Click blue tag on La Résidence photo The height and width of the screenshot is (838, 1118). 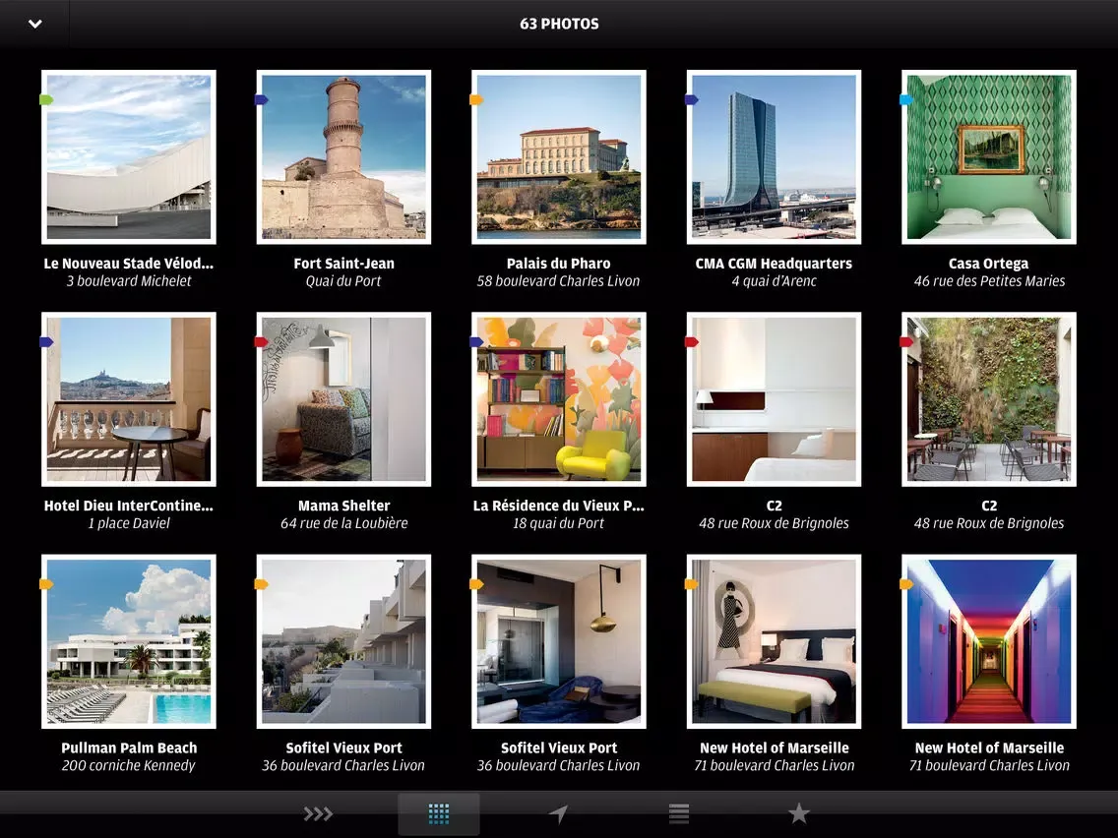pyautogui.click(x=476, y=342)
